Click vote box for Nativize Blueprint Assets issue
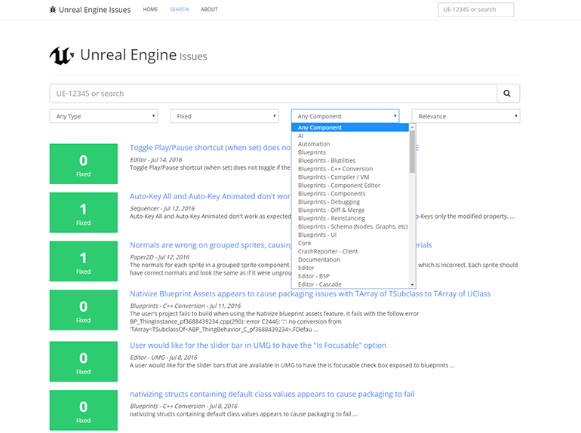The height and width of the screenshot is (433, 581). point(83,309)
